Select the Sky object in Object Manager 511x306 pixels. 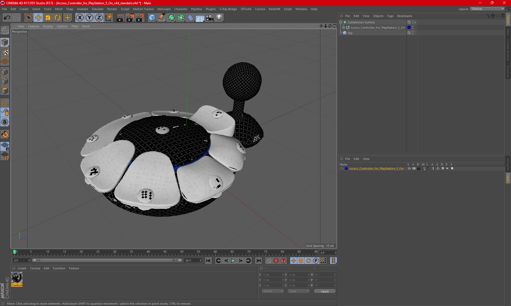350,33
